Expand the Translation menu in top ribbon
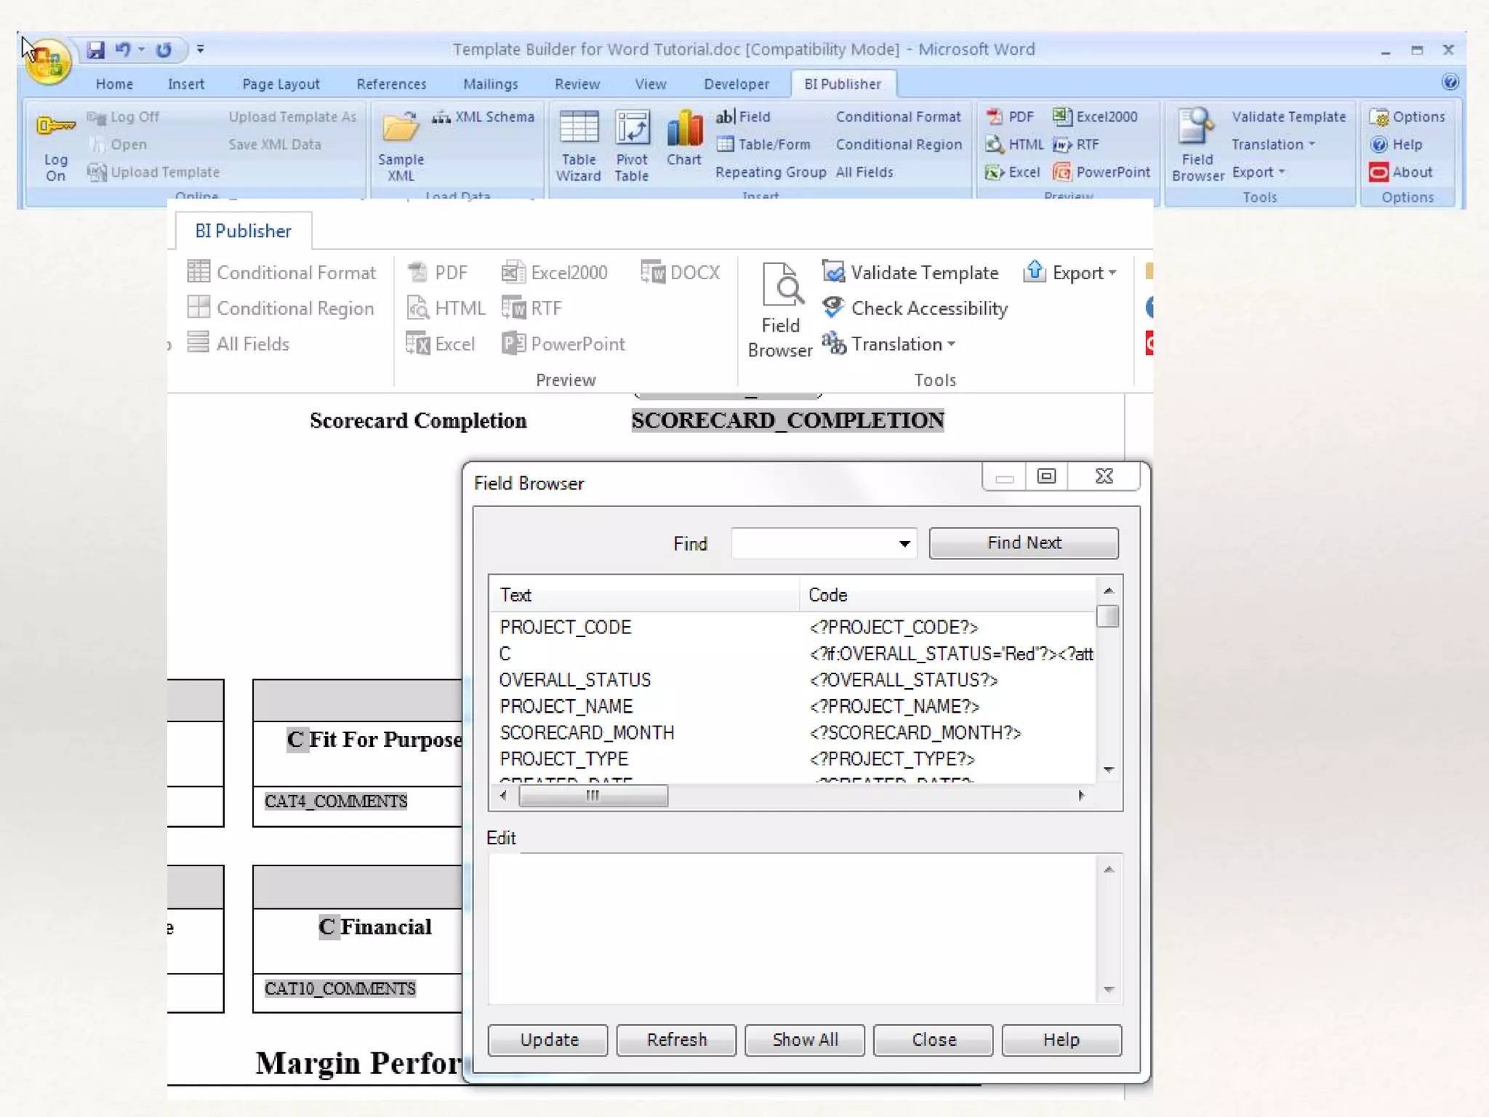1489x1117 pixels. pos(1273,145)
